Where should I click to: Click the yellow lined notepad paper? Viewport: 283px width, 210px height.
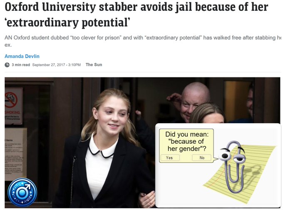(240, 174)
